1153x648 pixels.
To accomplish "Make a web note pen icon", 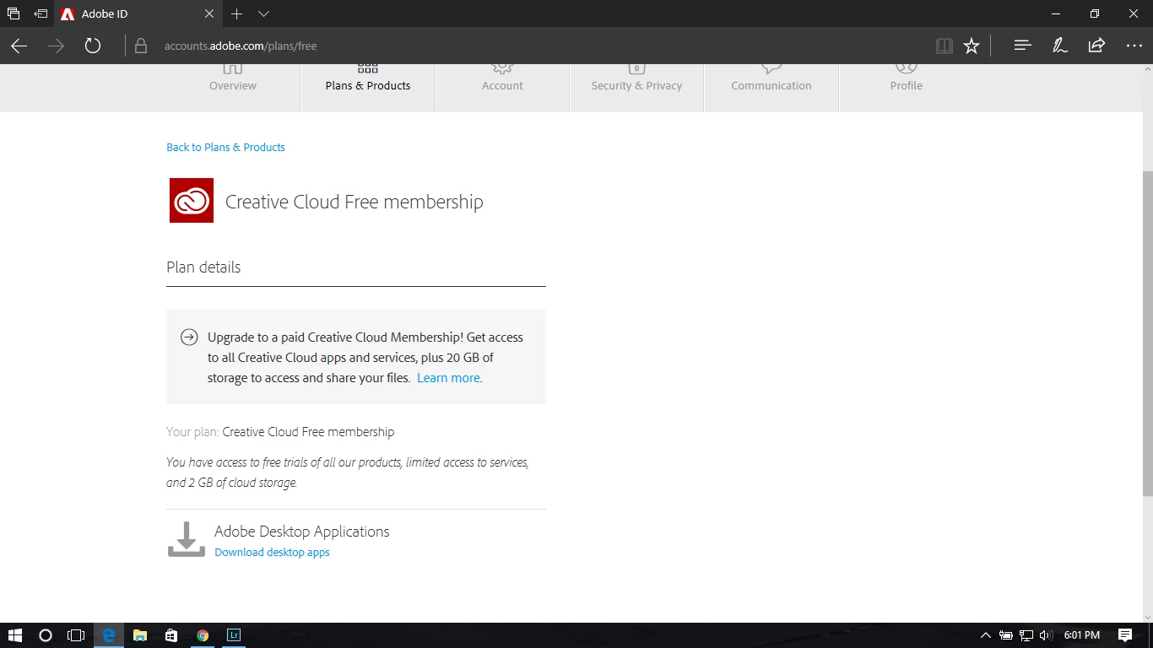I will pyautogui.click(x=1059, y=46).
